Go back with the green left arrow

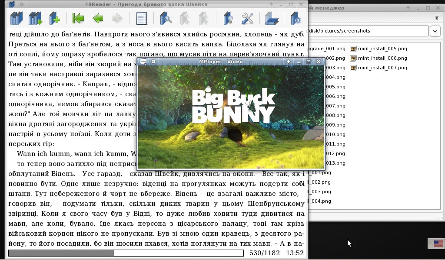coord(98,19)
